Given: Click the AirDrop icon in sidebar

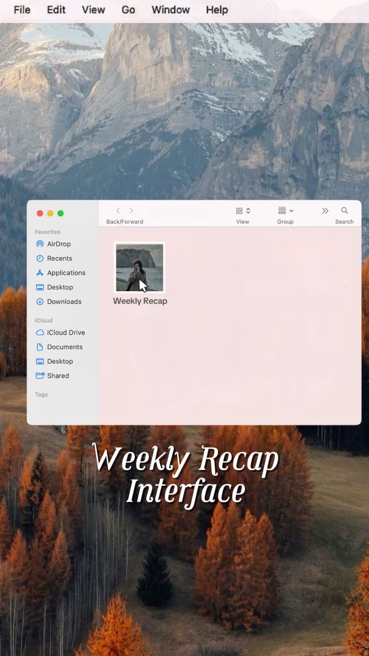Looking at the screenshot, I should tap(40, 244).
